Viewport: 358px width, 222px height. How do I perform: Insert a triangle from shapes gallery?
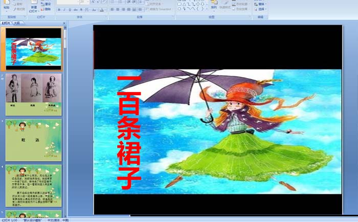[x=184, y=4]
